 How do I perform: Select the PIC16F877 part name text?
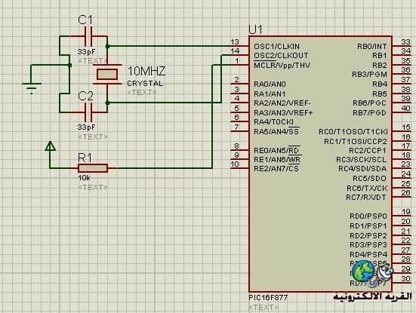pyautogui.click(x=268, y=298)
